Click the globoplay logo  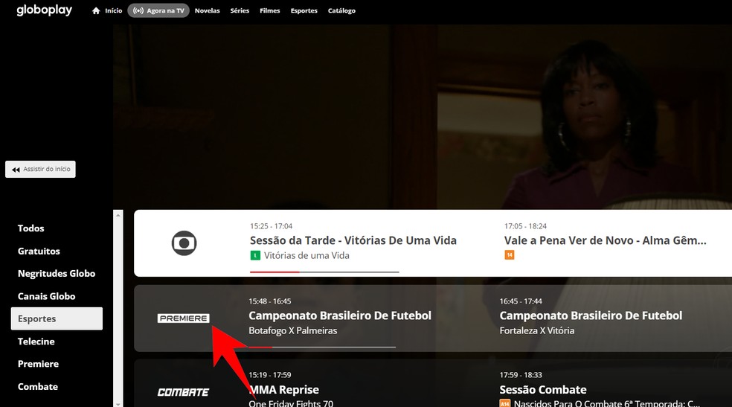[45, 10]
